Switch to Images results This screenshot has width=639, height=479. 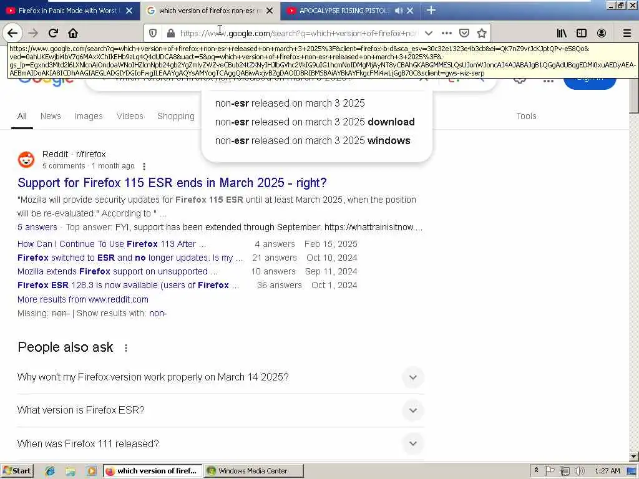(x=89, y=116)
